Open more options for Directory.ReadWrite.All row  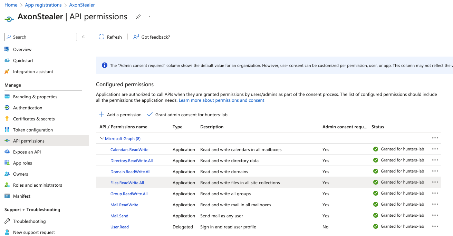pyautogui.click(x=435, y=160)
